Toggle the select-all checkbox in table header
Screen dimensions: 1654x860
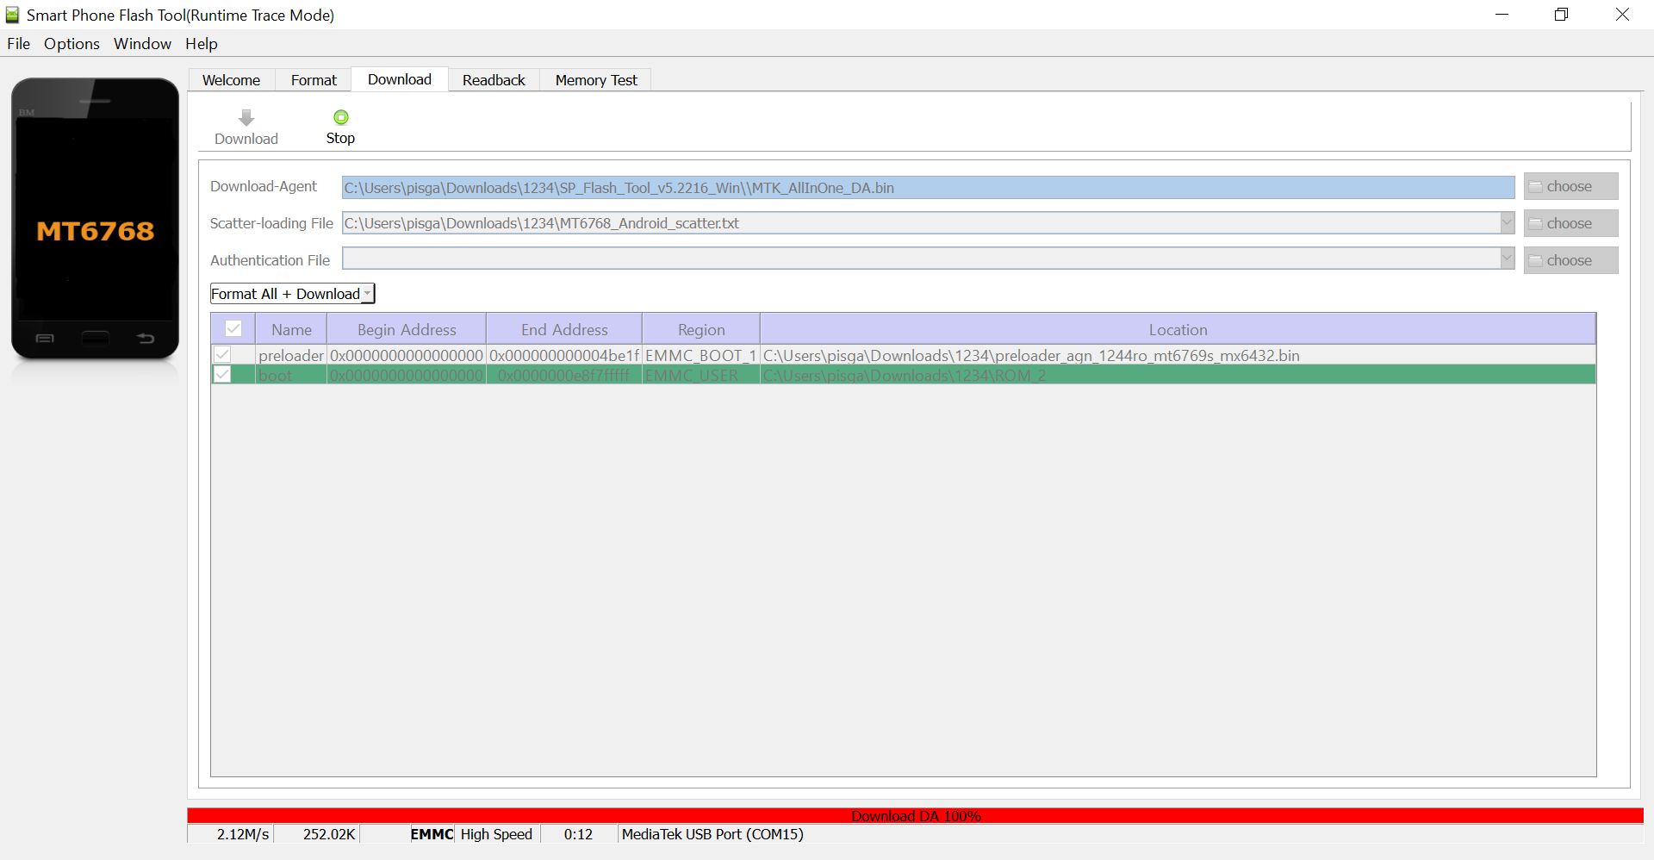[233, 329]
